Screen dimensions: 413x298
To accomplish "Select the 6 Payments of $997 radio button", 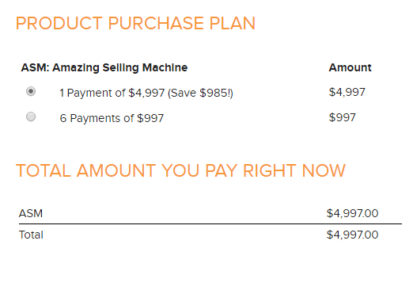I will [31, 117].
